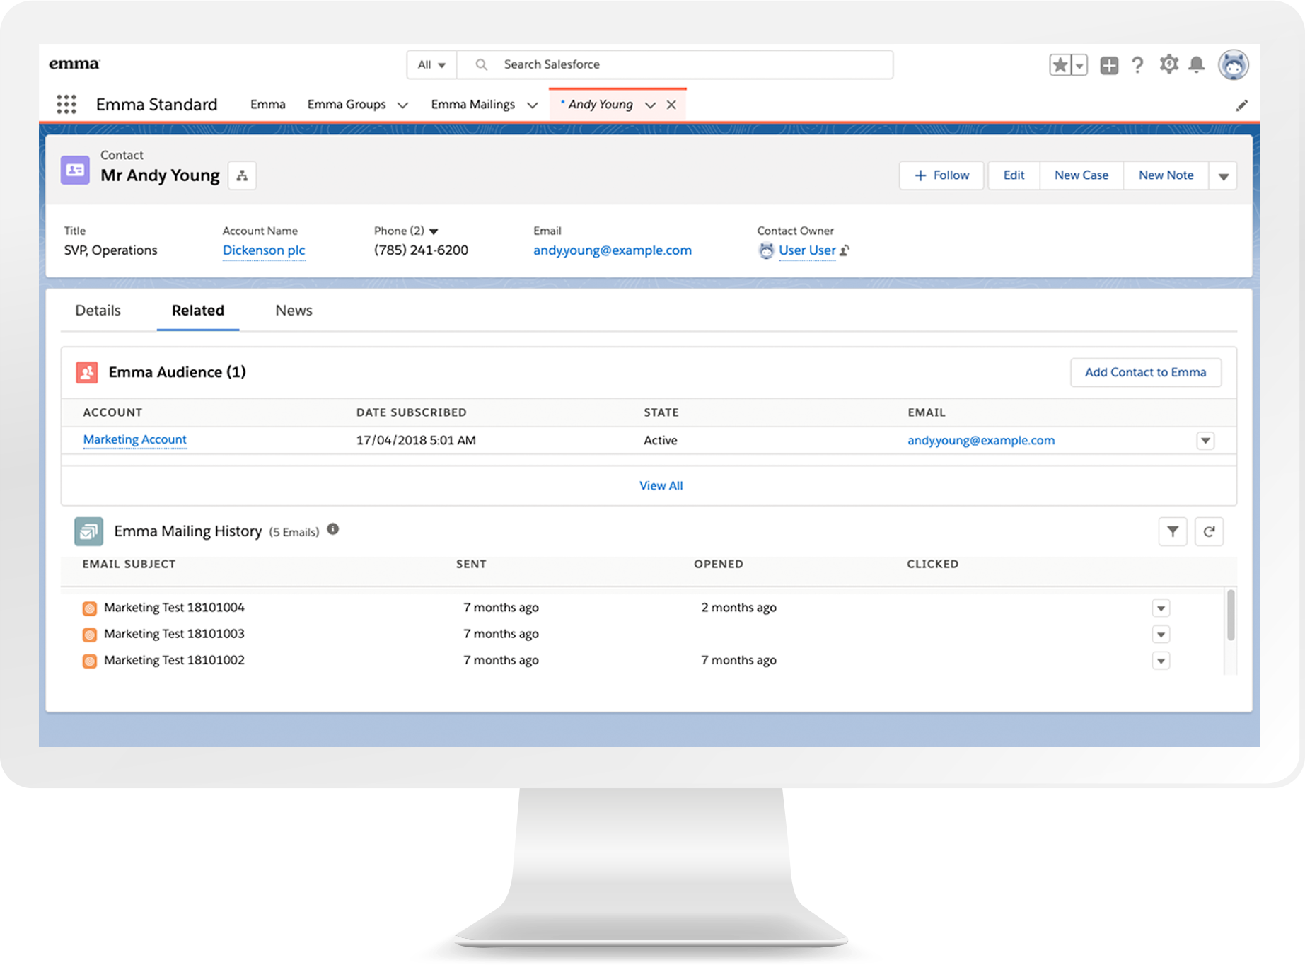The image size is (1305, 965).
Task: Click the Search Salesforce field
Action: (x=675, y=64)
